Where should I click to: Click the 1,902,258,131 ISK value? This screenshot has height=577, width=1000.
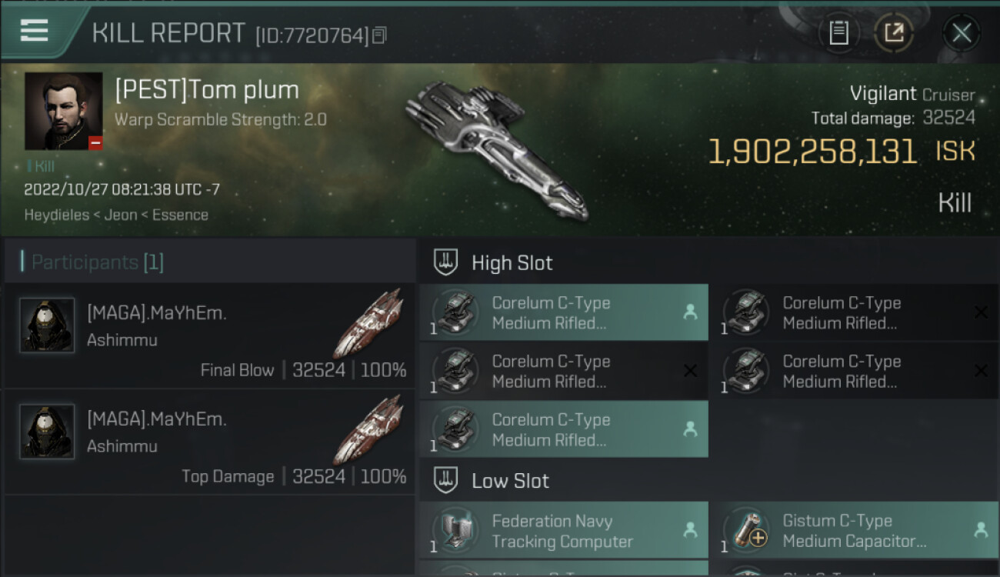pos(812,152)
